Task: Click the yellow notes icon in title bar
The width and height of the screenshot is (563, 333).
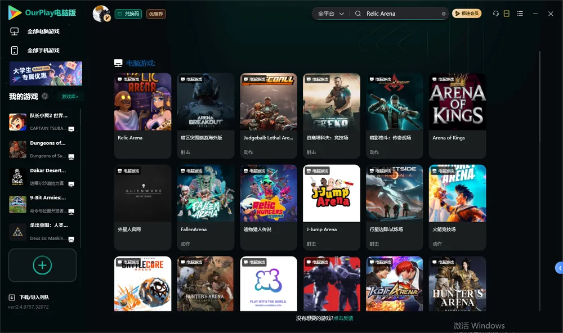Action: click(x=507, y=13)
